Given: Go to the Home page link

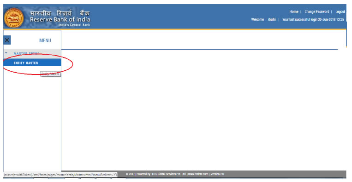Looking at the screenshot, I should pos(293,11).
